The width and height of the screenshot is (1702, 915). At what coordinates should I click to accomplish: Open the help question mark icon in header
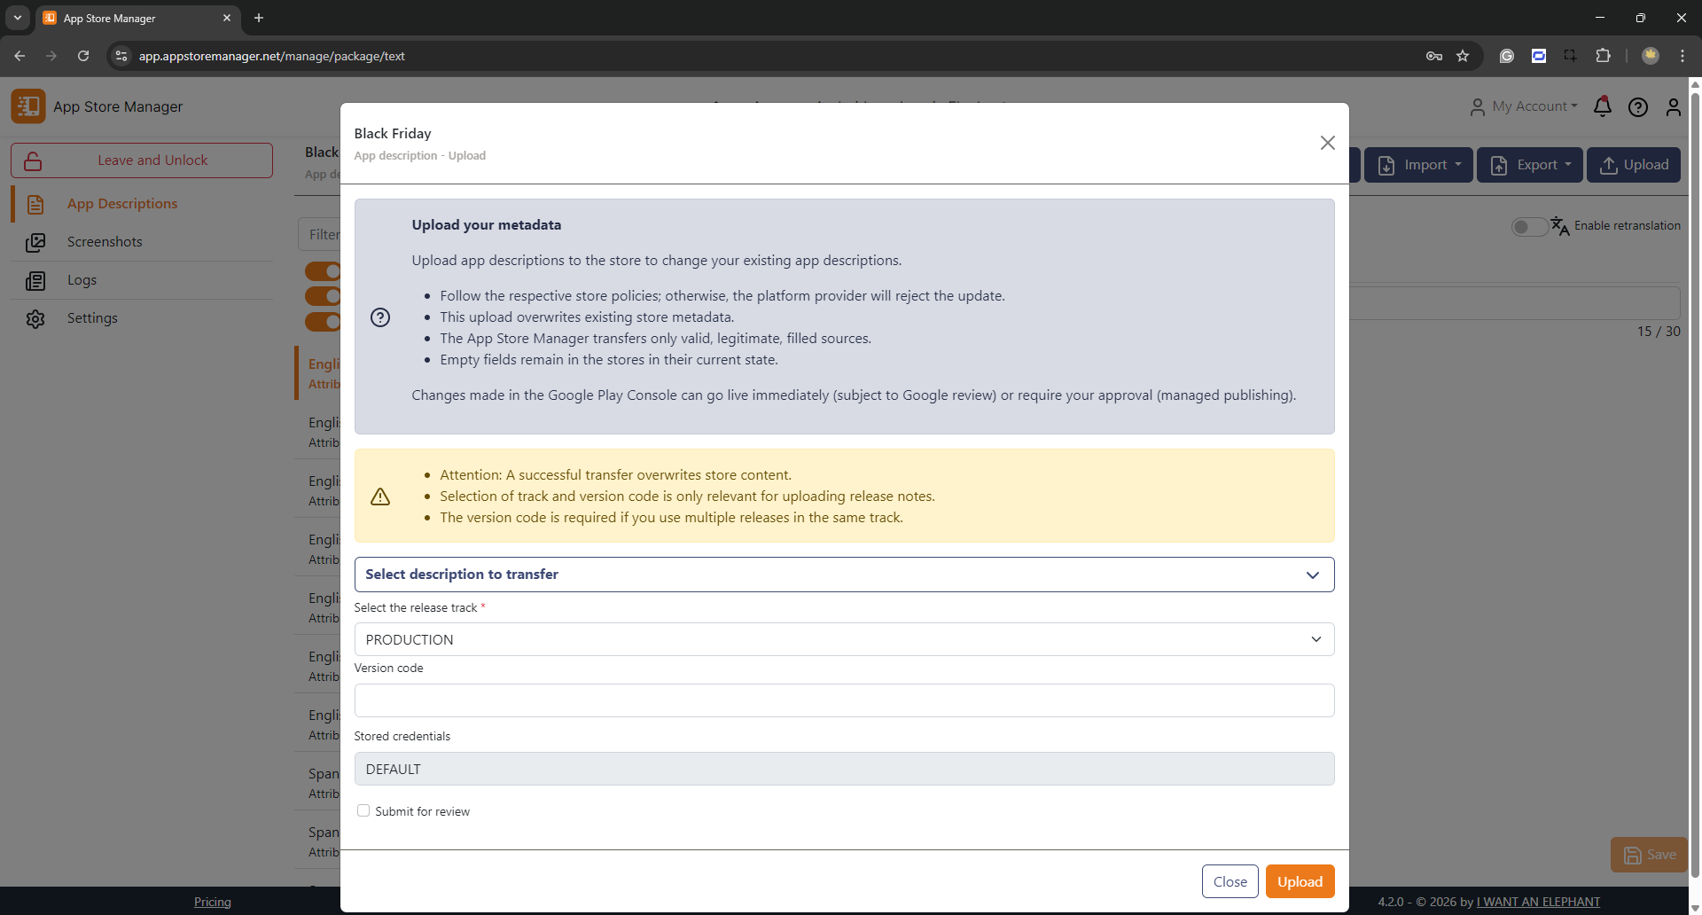pos(1637,107)
